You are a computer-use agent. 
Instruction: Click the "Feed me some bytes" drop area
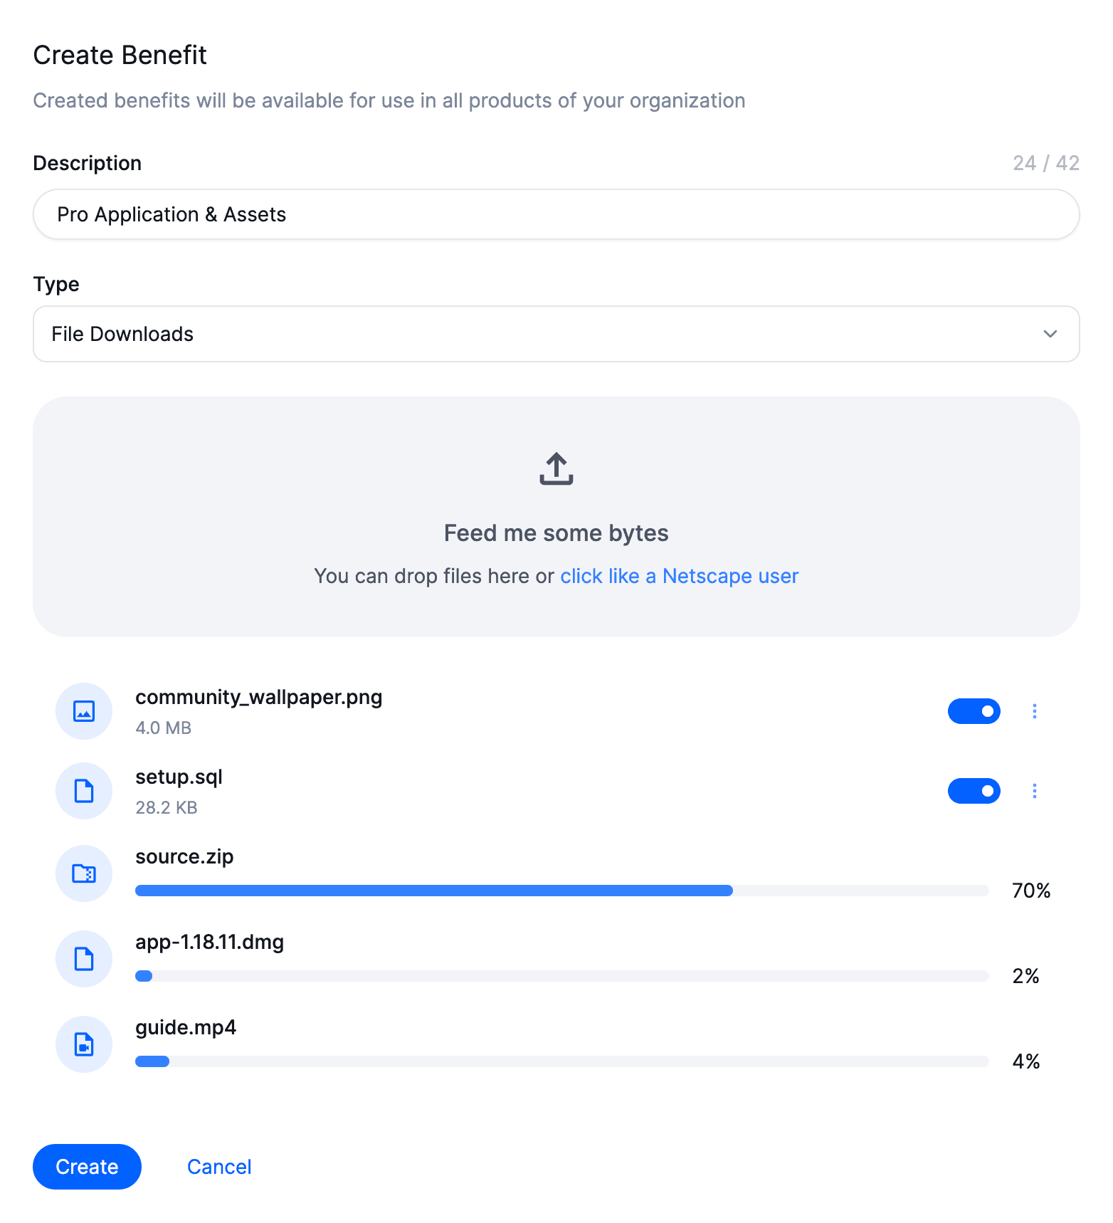(x=556, y=533)
